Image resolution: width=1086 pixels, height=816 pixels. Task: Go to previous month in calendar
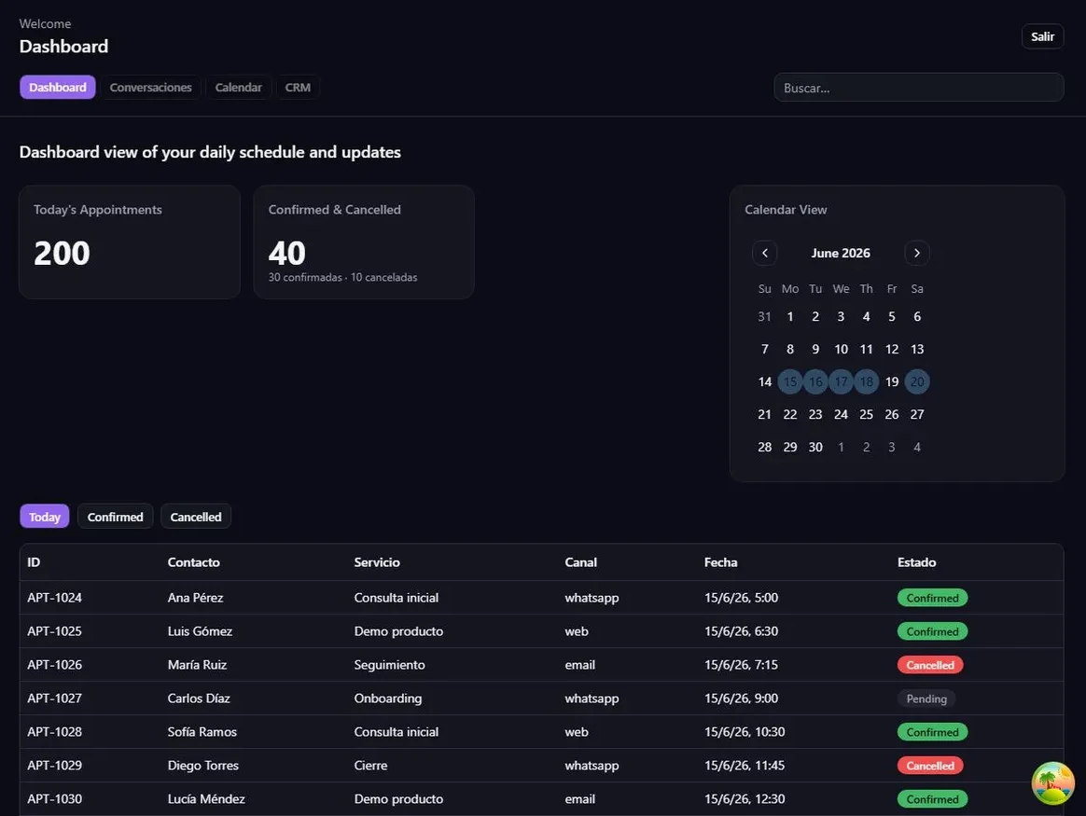click(765, 253)
